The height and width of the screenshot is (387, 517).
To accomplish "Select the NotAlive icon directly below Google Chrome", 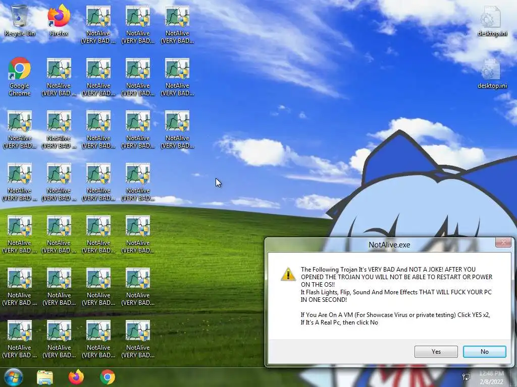I will pos(20,130).
